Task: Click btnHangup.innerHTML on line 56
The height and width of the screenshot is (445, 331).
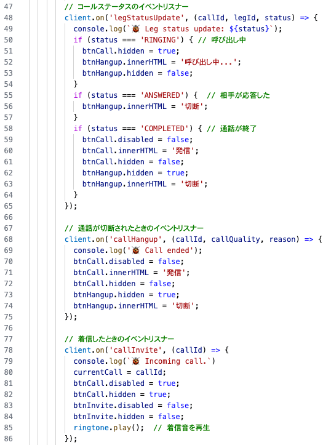Action: point(124,106)
